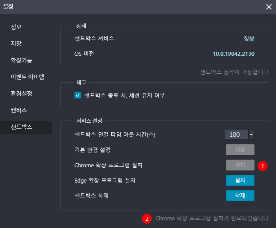276x228 pixels.
Task: Click the 정상 sandbox service status
Action: click(249, 38)
